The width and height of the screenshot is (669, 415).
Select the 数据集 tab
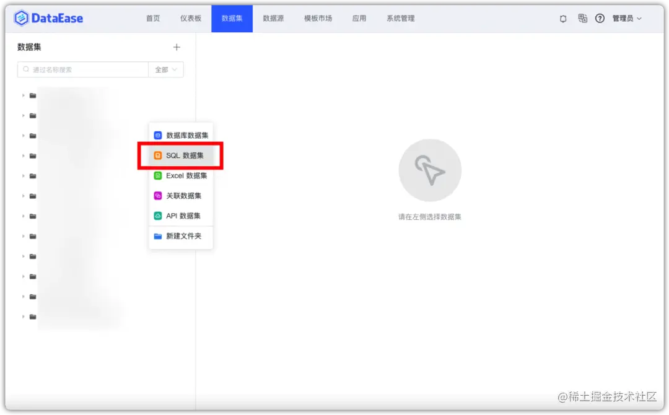coord(232,19)
